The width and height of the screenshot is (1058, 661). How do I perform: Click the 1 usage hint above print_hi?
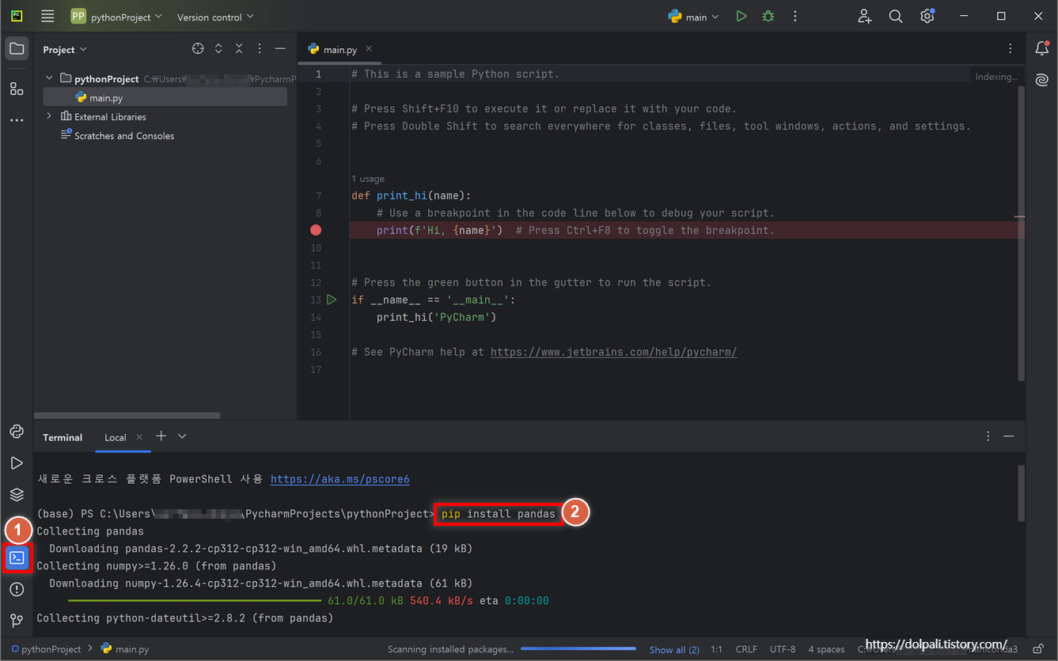[x=368, y=179]
